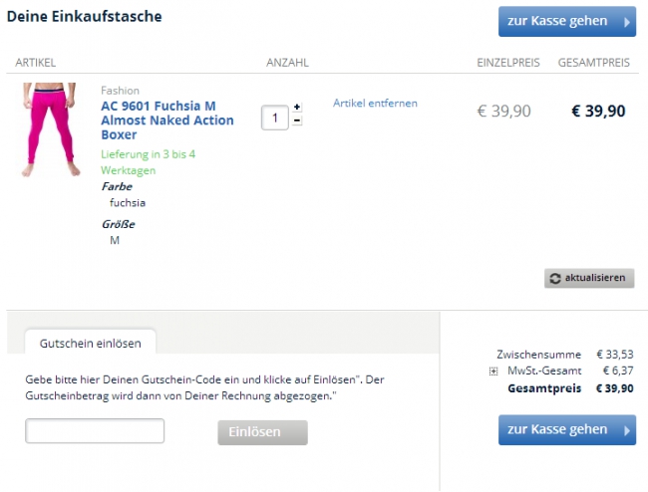The width and height of the screenshot is (648, 492).
Task: Open the pink leggings product thumbnail
Action: [x=45, y=129]
